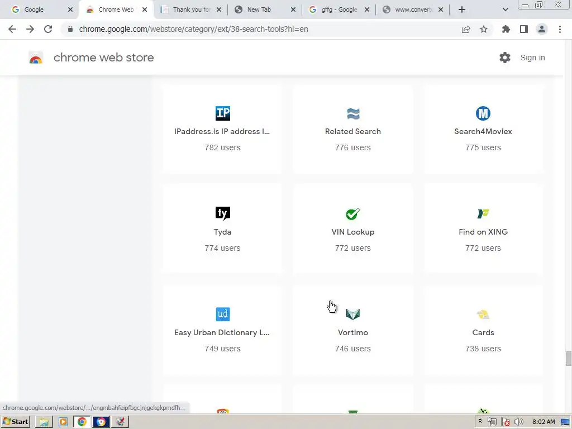Click the Sign in link
This screenshot has width=572, height=429.
tap(532, 58)
